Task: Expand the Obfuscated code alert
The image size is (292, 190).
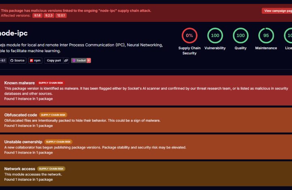Action: 146,120
